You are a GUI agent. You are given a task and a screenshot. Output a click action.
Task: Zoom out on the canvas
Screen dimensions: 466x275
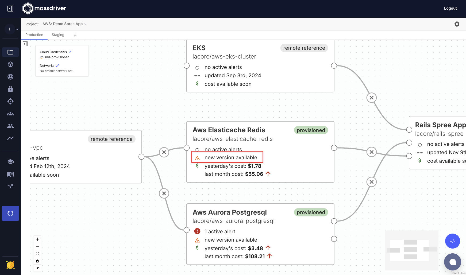point(37,246)
